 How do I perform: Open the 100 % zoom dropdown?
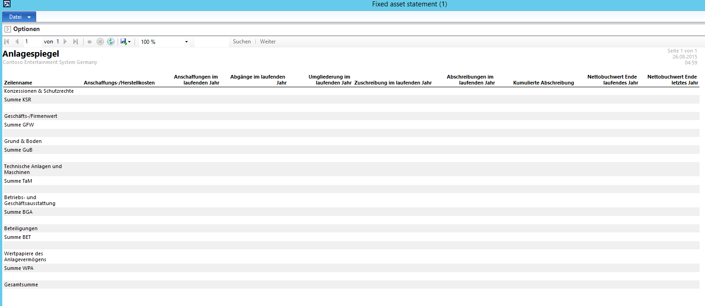coord(186,42)
